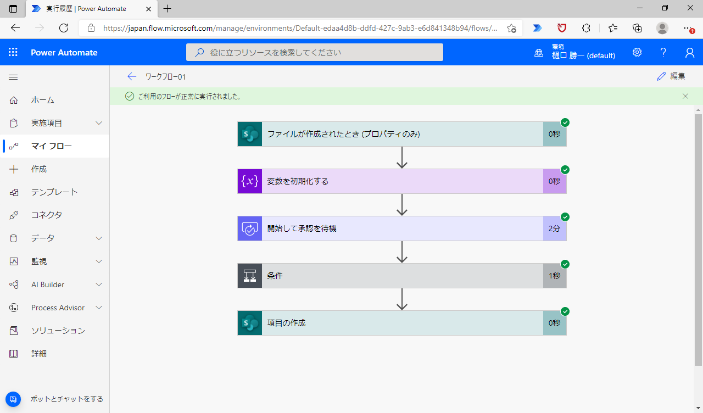The image size is (703, 413).
Task: Dismiss the success notification banner
Action: (685, 96)
